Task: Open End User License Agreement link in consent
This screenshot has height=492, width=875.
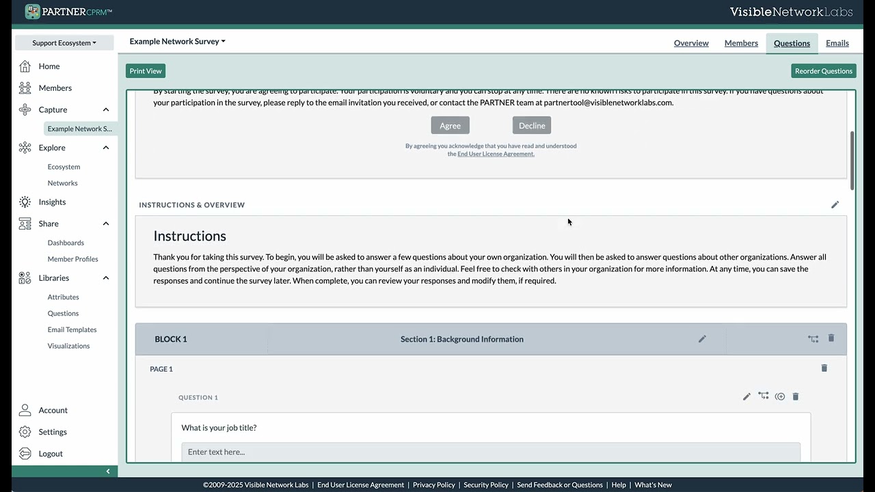Action: 496,154
